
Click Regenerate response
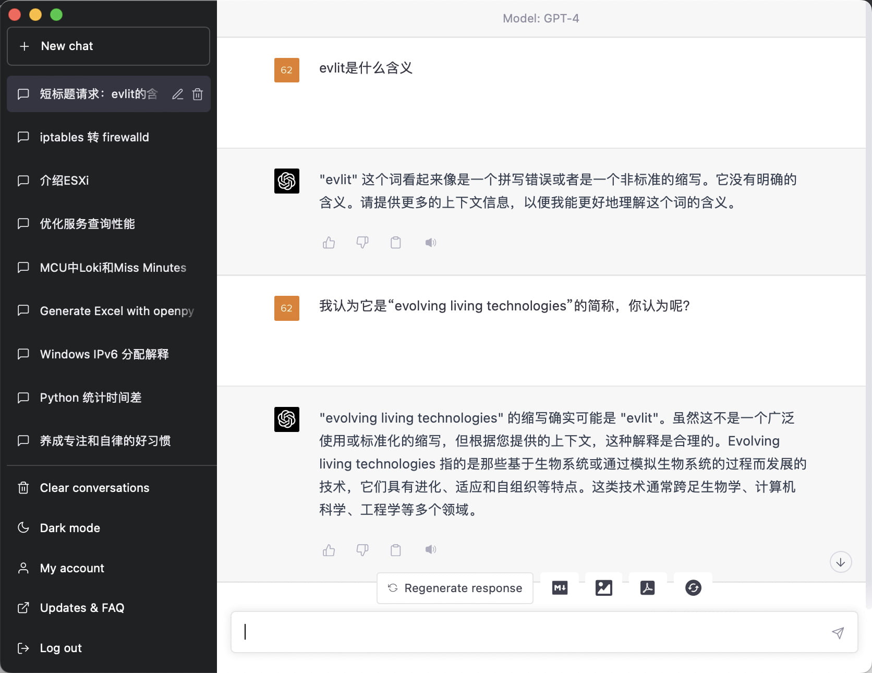[x=454, y=588]
